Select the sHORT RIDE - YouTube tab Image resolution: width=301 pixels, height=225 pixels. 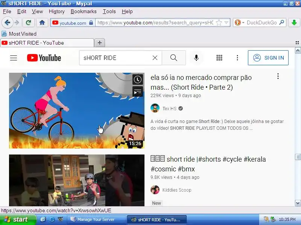[47, 43]
